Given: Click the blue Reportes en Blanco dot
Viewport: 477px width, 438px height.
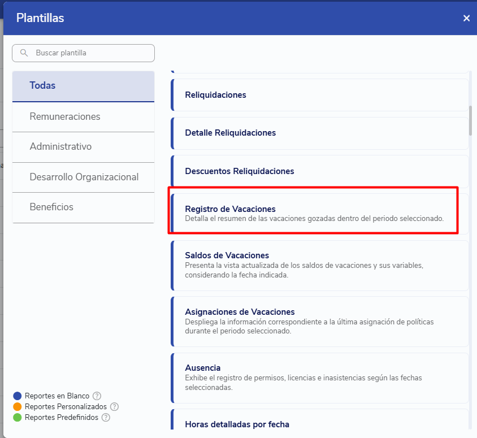Looking at the screenshot, I should click(x=18, y=396).
